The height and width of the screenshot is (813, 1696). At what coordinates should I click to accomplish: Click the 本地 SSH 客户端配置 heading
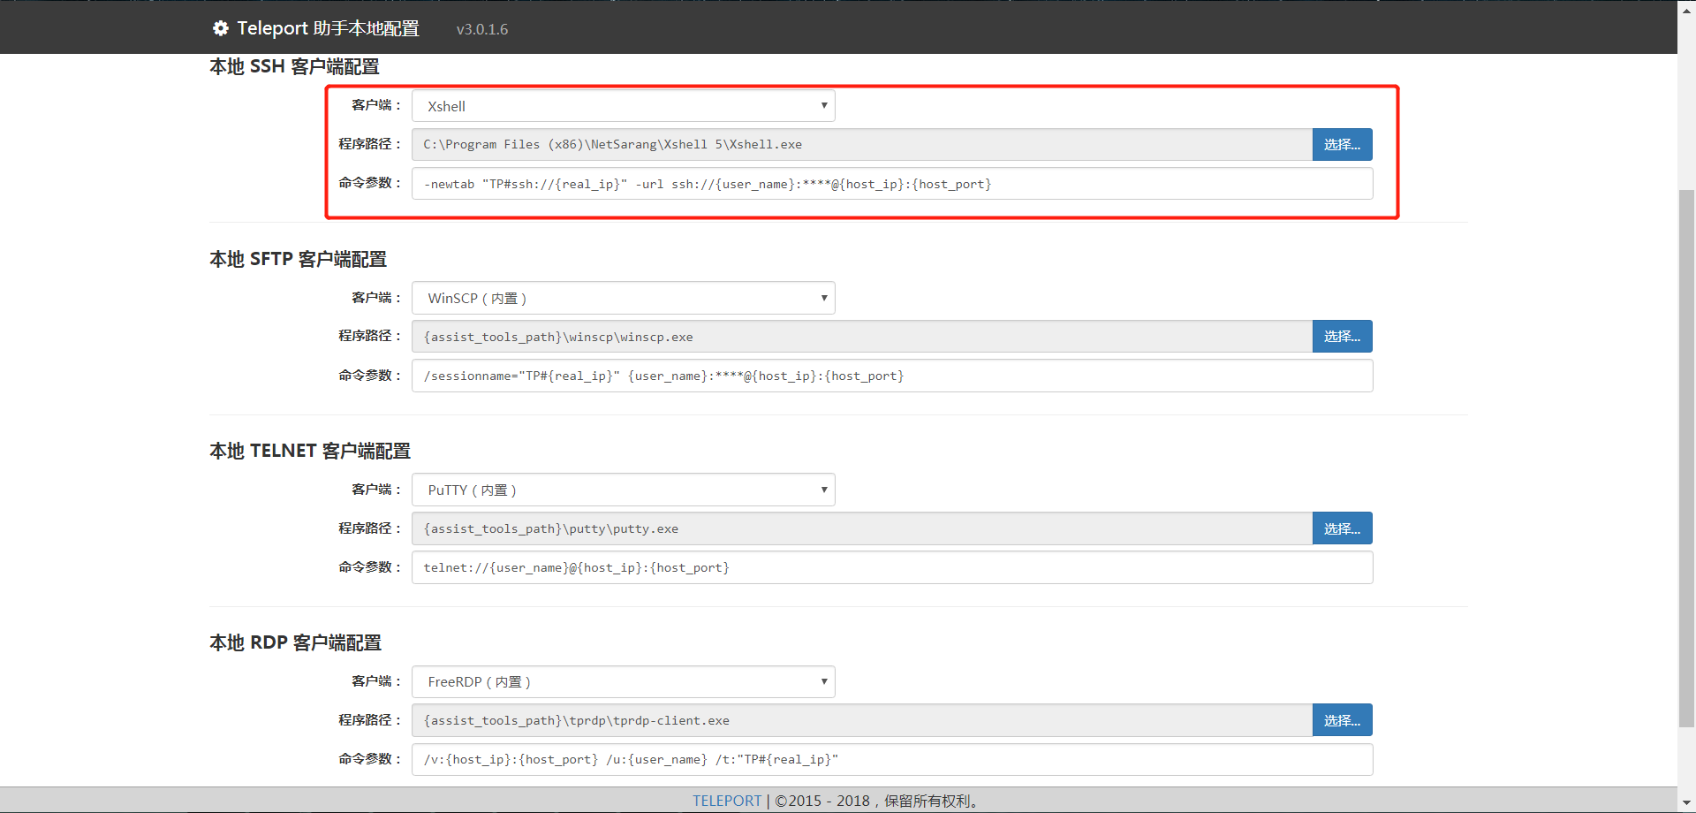(x=294, y=66)
